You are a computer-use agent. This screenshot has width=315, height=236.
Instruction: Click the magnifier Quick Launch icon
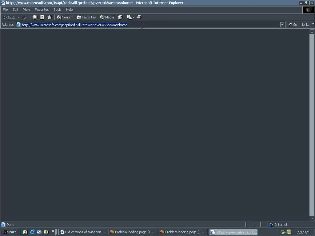46,232
